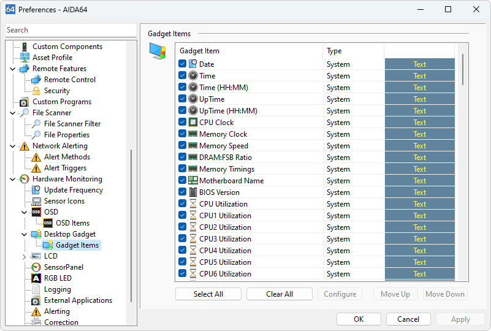Click the Network Alerting warning icon

pos(25,146)
